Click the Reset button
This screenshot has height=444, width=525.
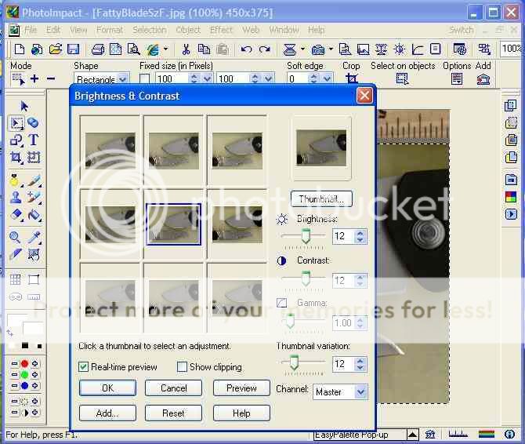(174, 413)
